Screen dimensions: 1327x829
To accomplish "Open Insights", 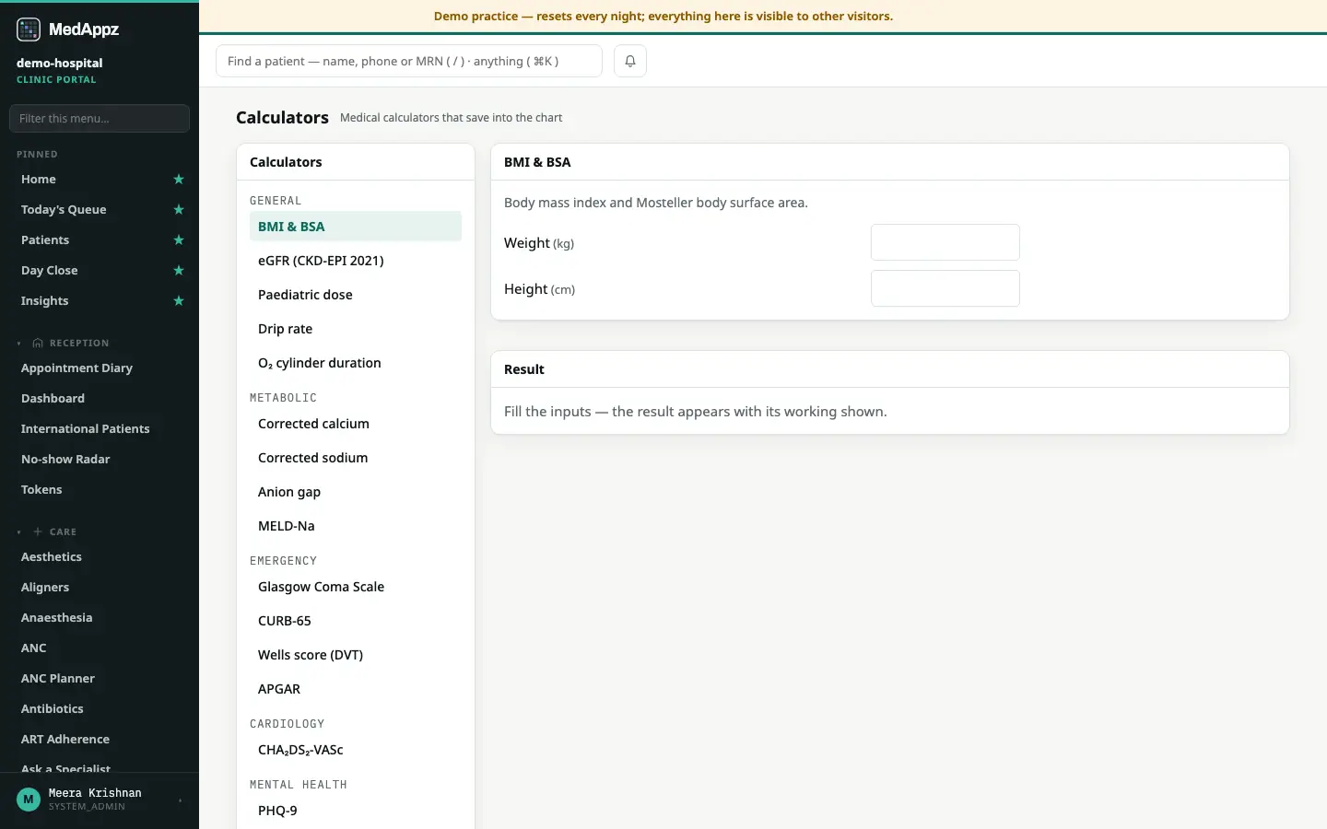I will [x=45, y=301].
